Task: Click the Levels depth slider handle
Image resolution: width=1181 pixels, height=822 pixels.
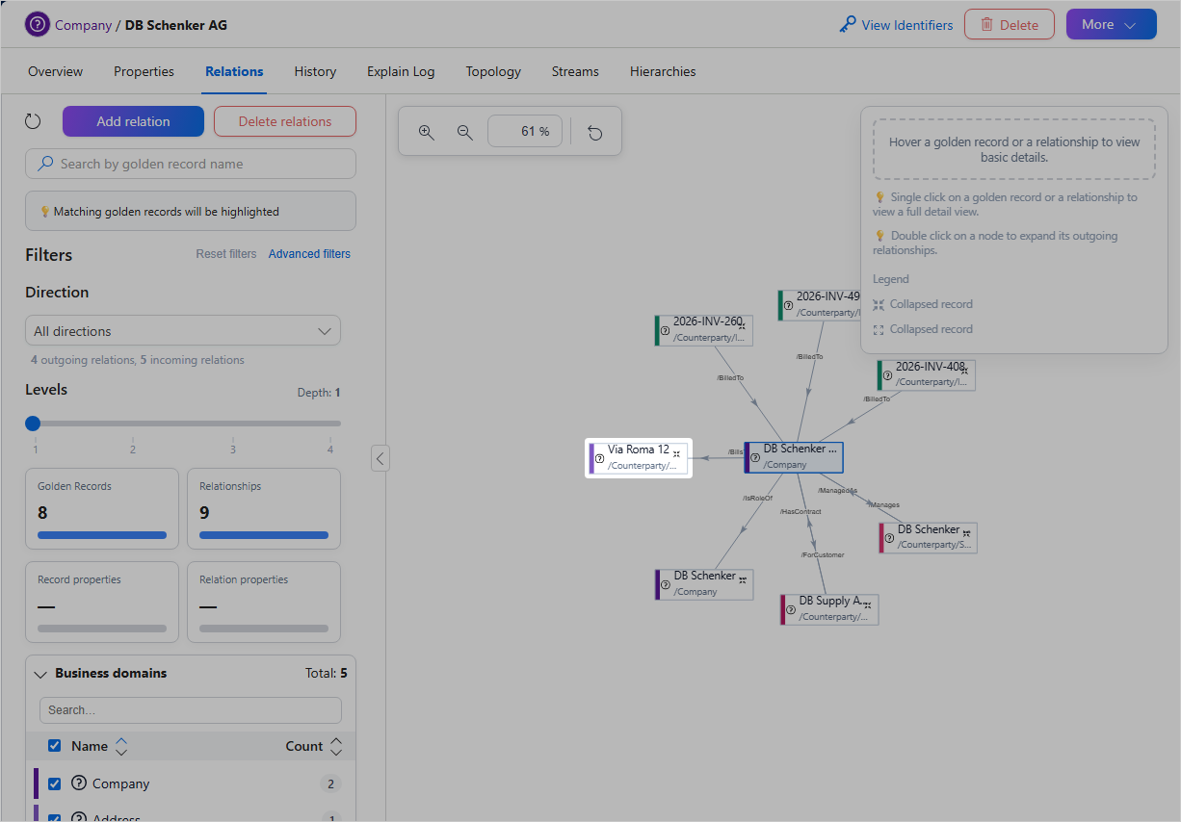Action: click(33, 423)
